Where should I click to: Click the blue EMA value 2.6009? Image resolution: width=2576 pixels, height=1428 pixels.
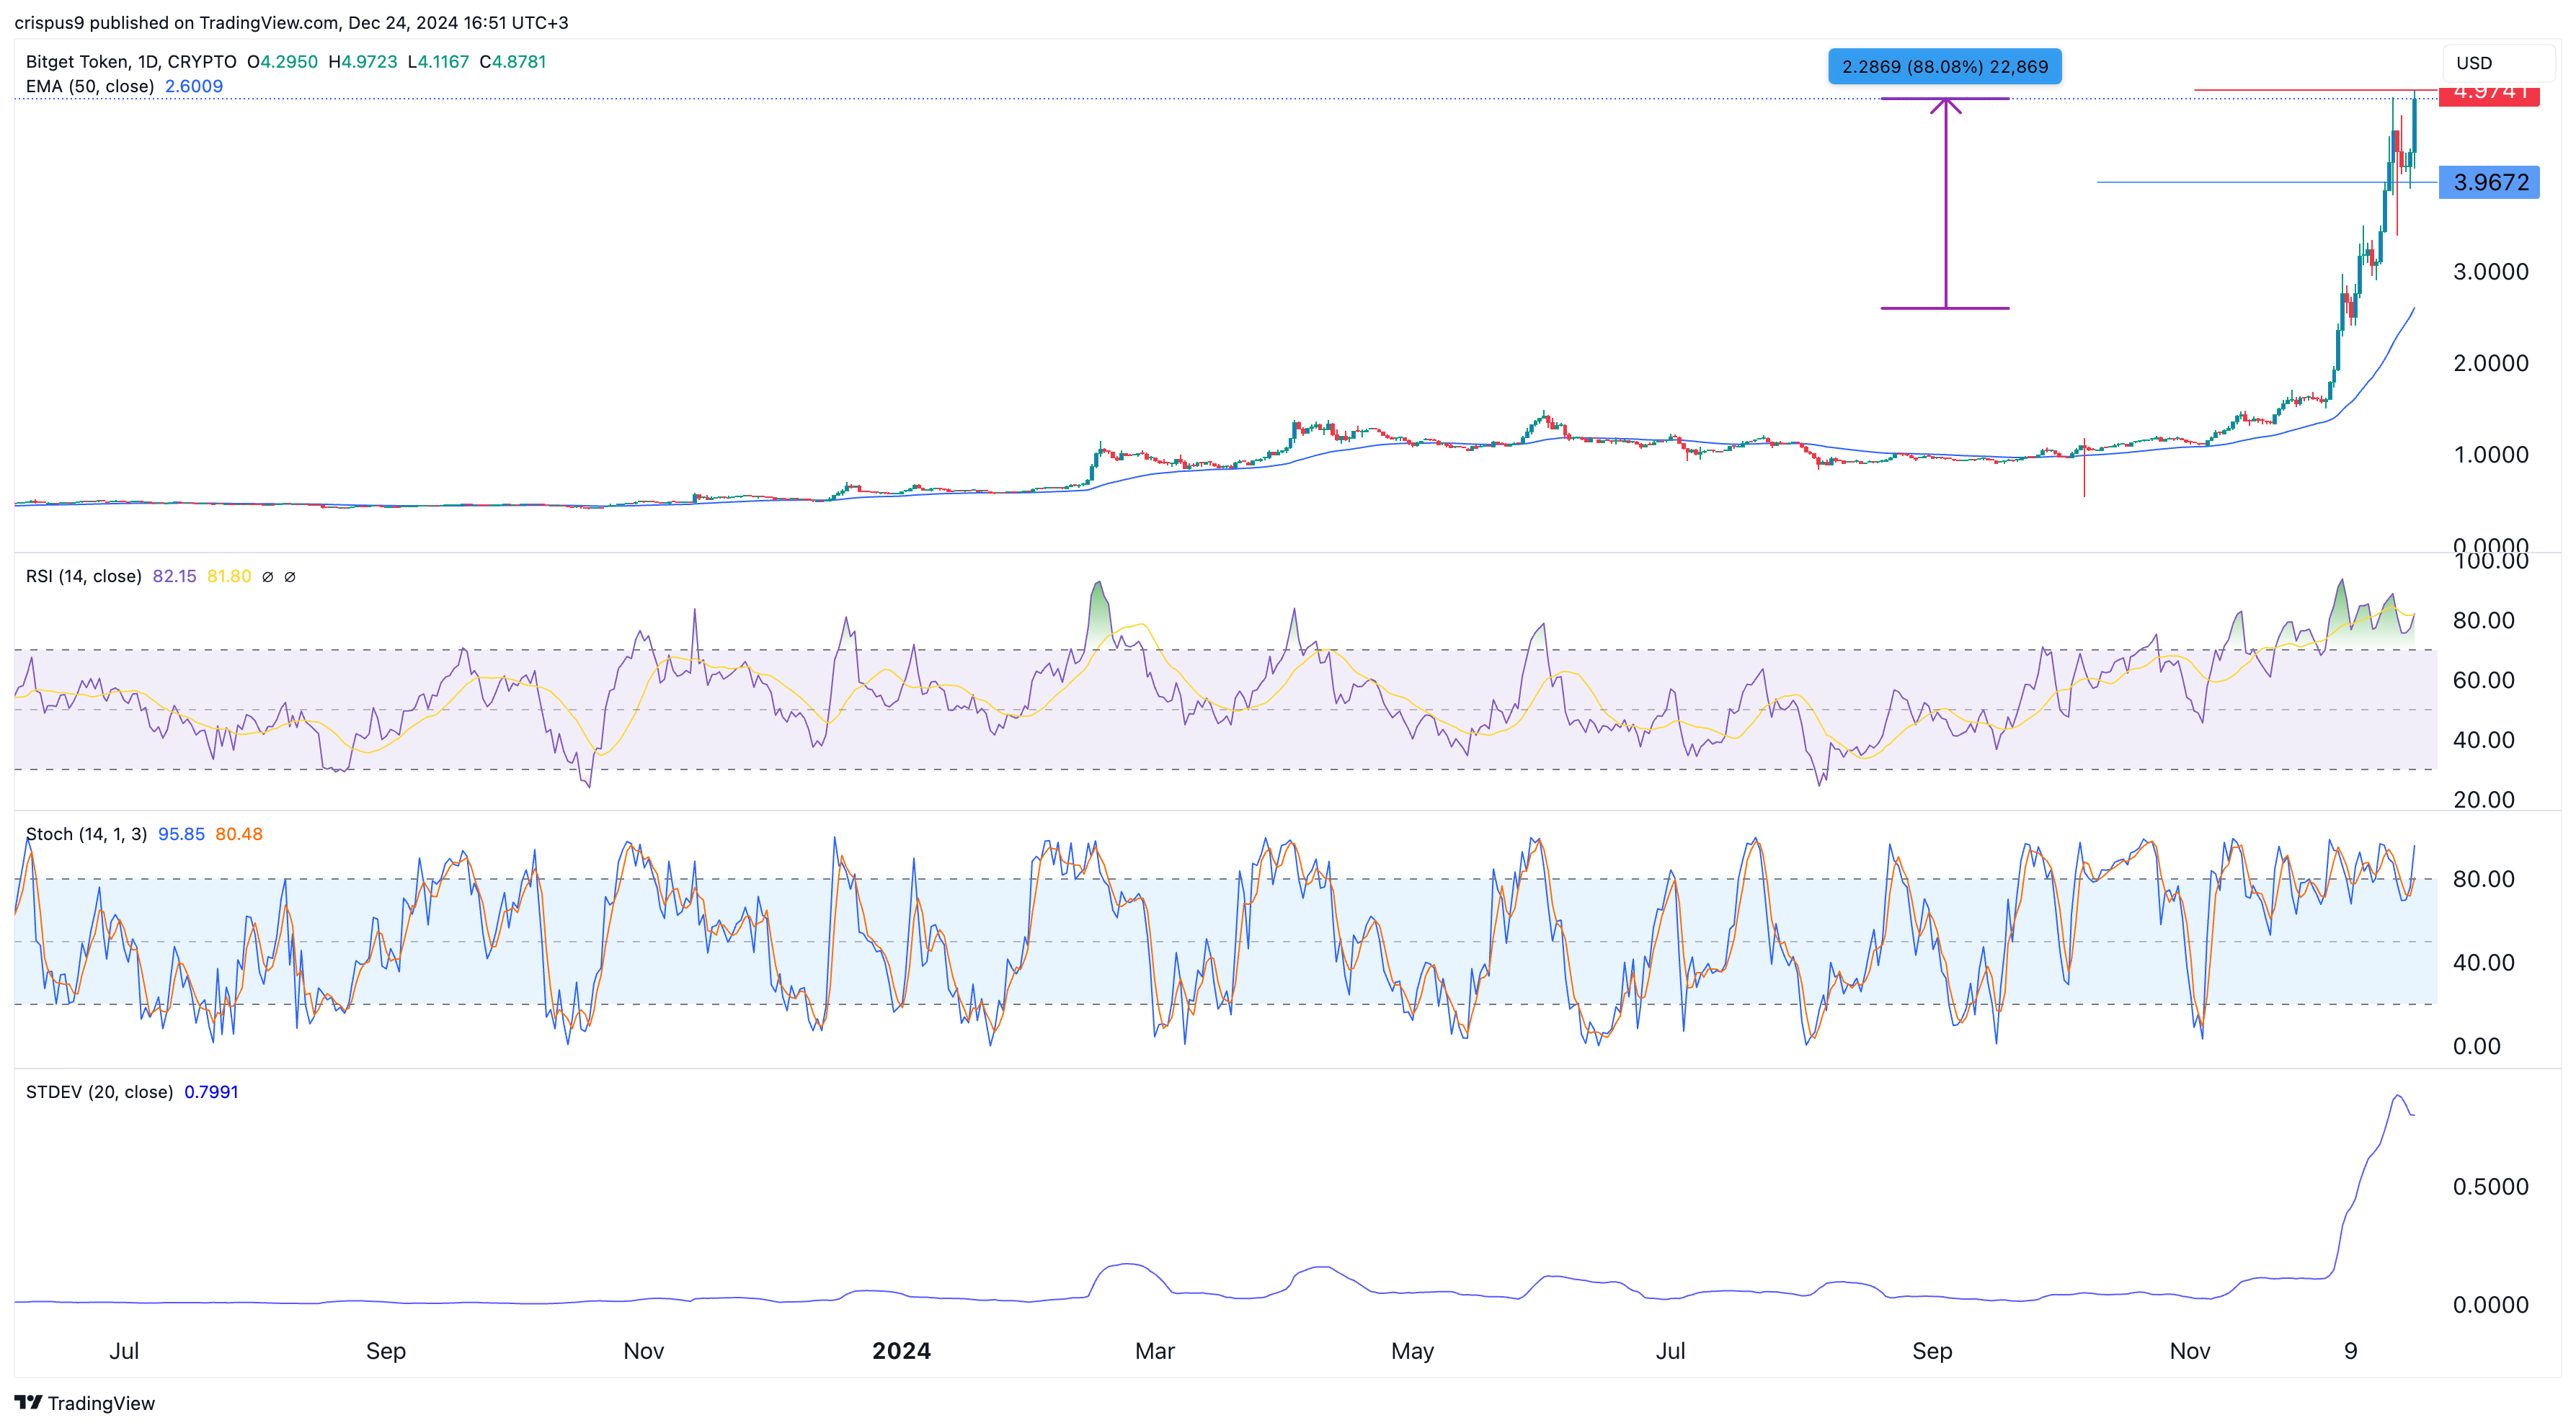[194, 87]
